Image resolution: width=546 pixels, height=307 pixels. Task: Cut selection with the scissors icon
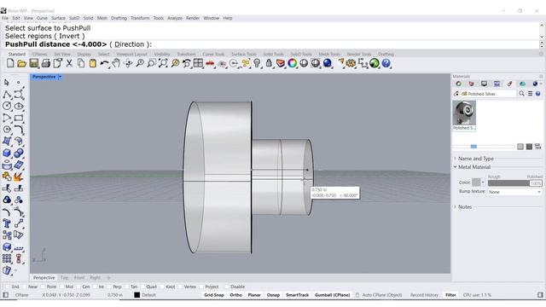pyautogui.click(x=69, y=63)
